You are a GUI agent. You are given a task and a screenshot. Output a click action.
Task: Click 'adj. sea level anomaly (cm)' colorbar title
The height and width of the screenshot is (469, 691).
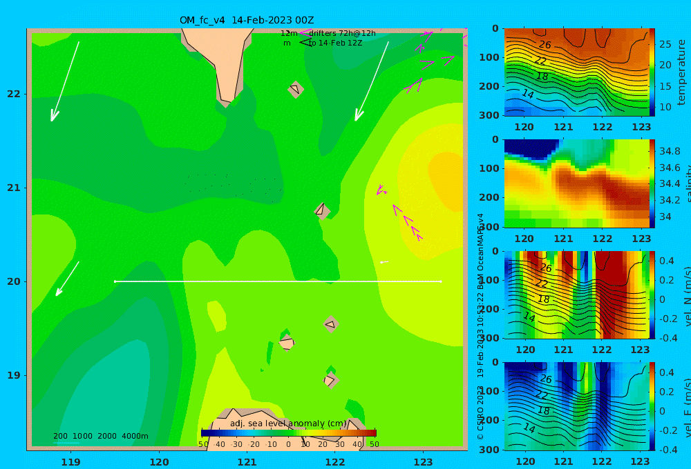click(288, 423)
